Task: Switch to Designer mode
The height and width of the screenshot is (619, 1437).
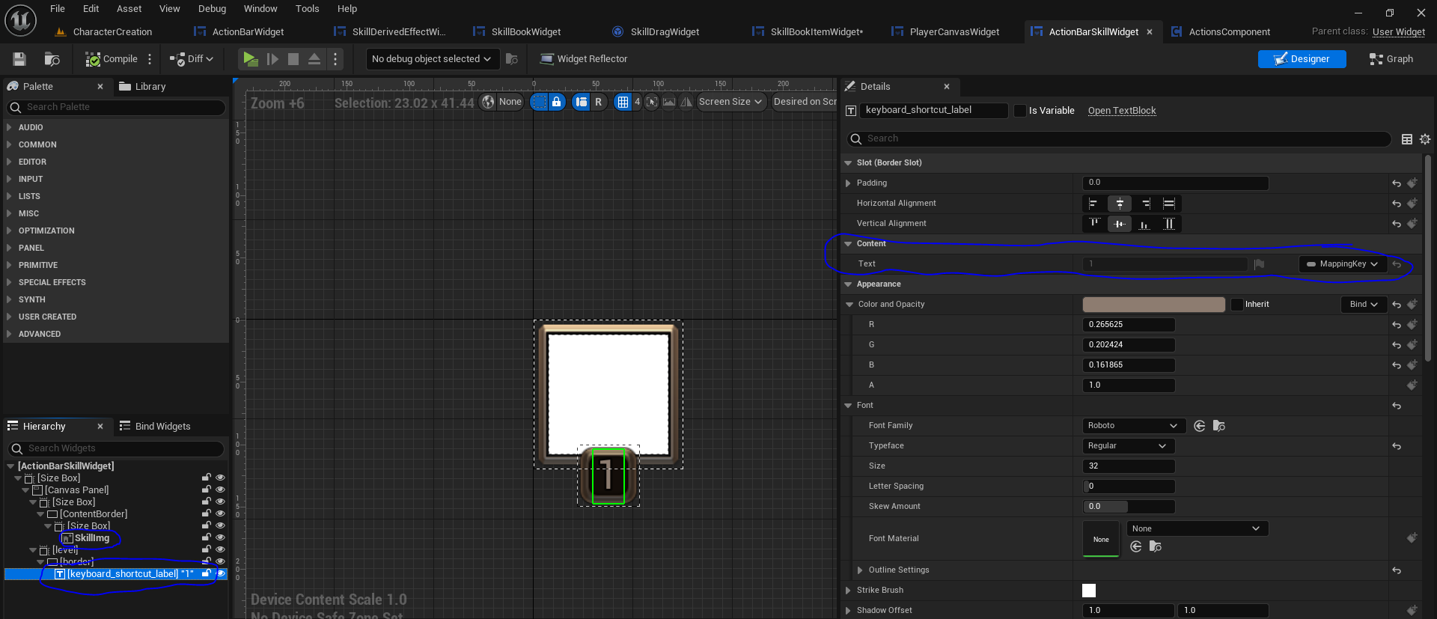Action: [1302, 59]
